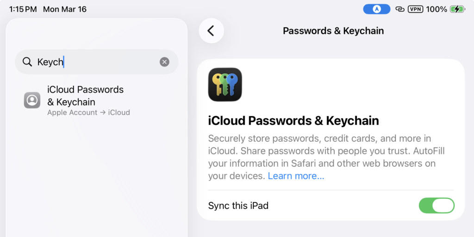The width and height of the screenshot is (474, 237).
Task: Tap the 1:15 PM clock
Action: [x=22, y=9]
